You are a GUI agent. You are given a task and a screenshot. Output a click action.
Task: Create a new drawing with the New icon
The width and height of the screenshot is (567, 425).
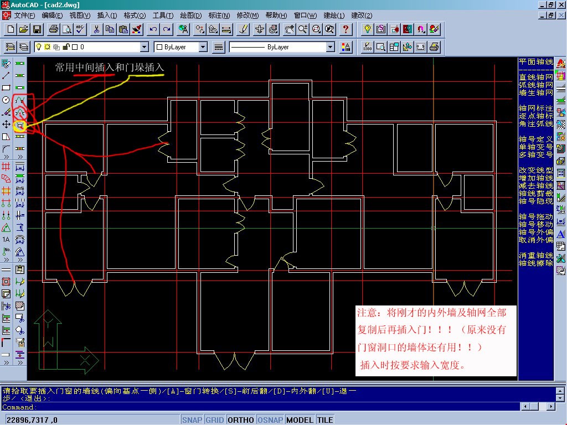coord(11,29)
